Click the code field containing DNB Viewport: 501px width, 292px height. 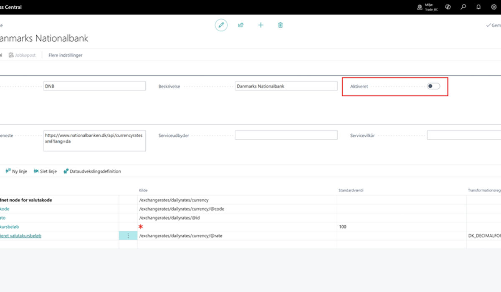95,86
